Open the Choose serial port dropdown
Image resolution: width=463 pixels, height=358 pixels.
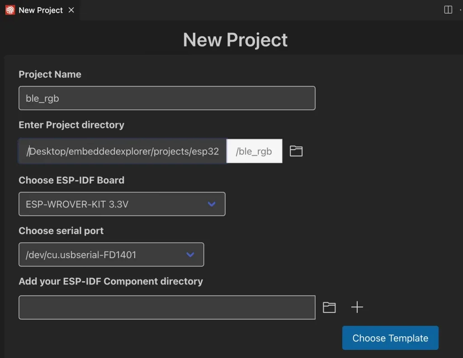111,254
